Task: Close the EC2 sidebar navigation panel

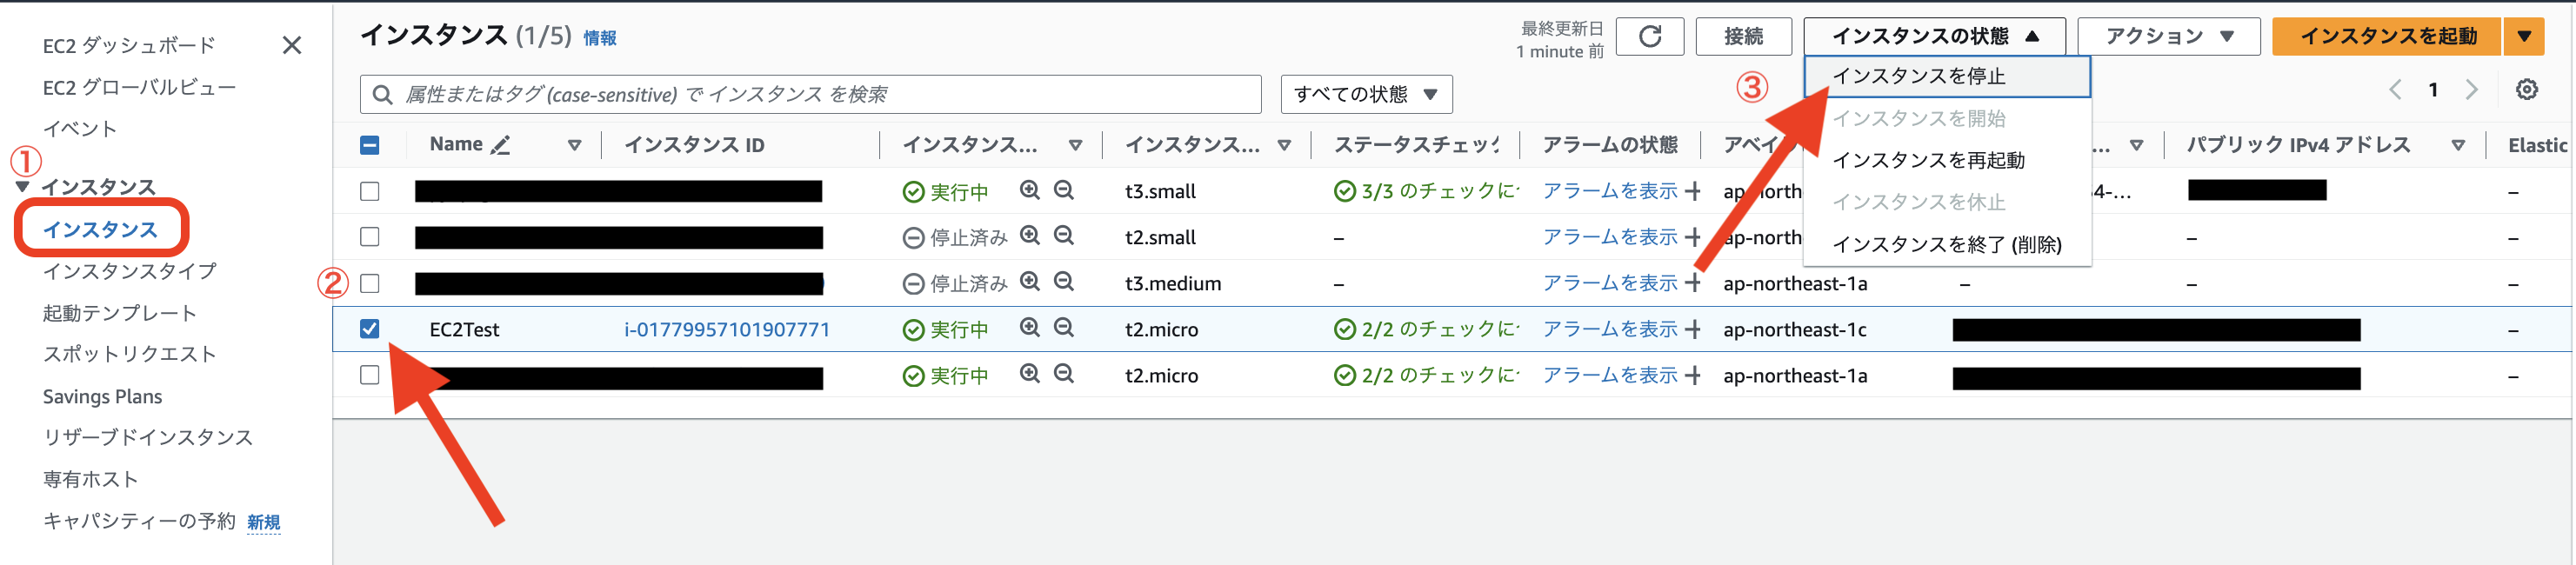Action: 292,45
